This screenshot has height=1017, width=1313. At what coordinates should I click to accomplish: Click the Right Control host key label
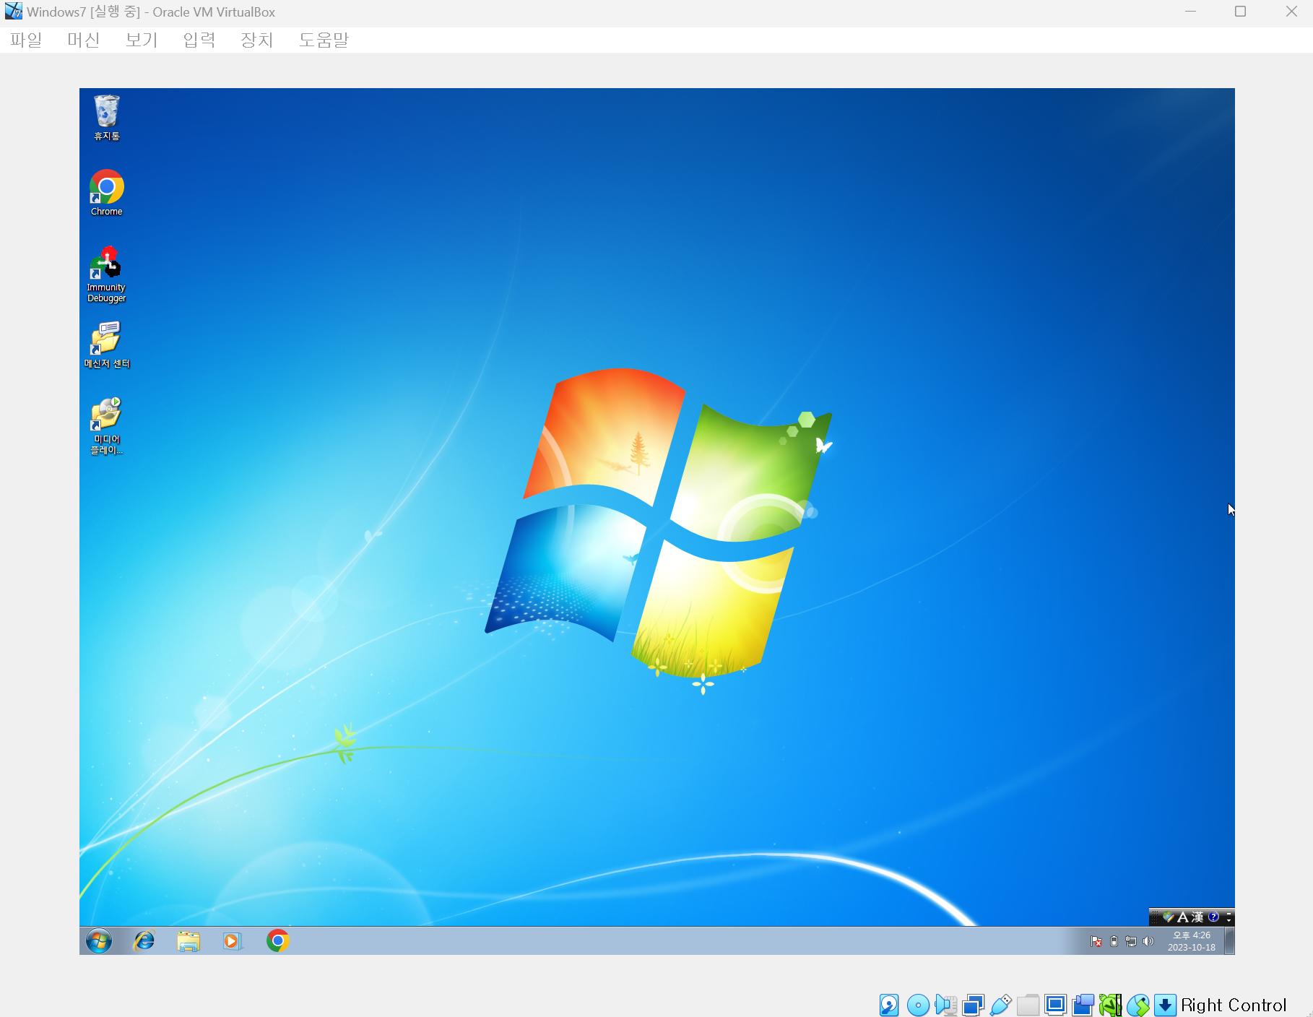[x=1234, y=1005]
